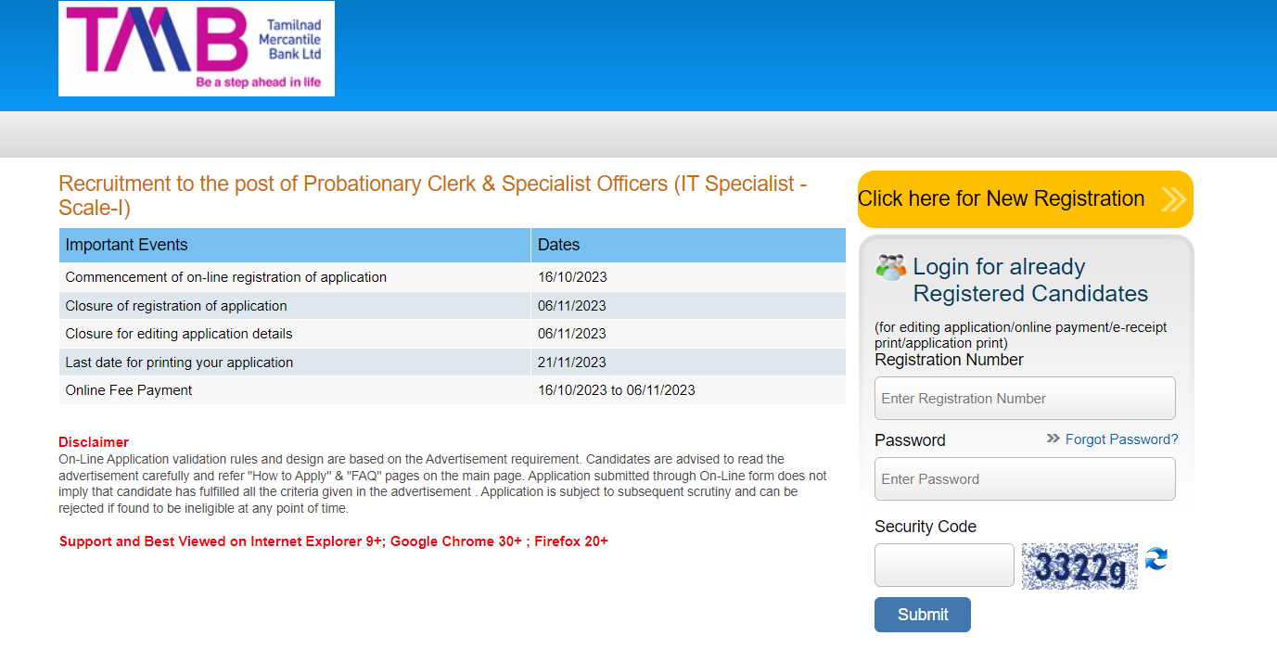Click the 3322g captcha image
This screenshot has width=1277, height=649.
click(1079, 566)
